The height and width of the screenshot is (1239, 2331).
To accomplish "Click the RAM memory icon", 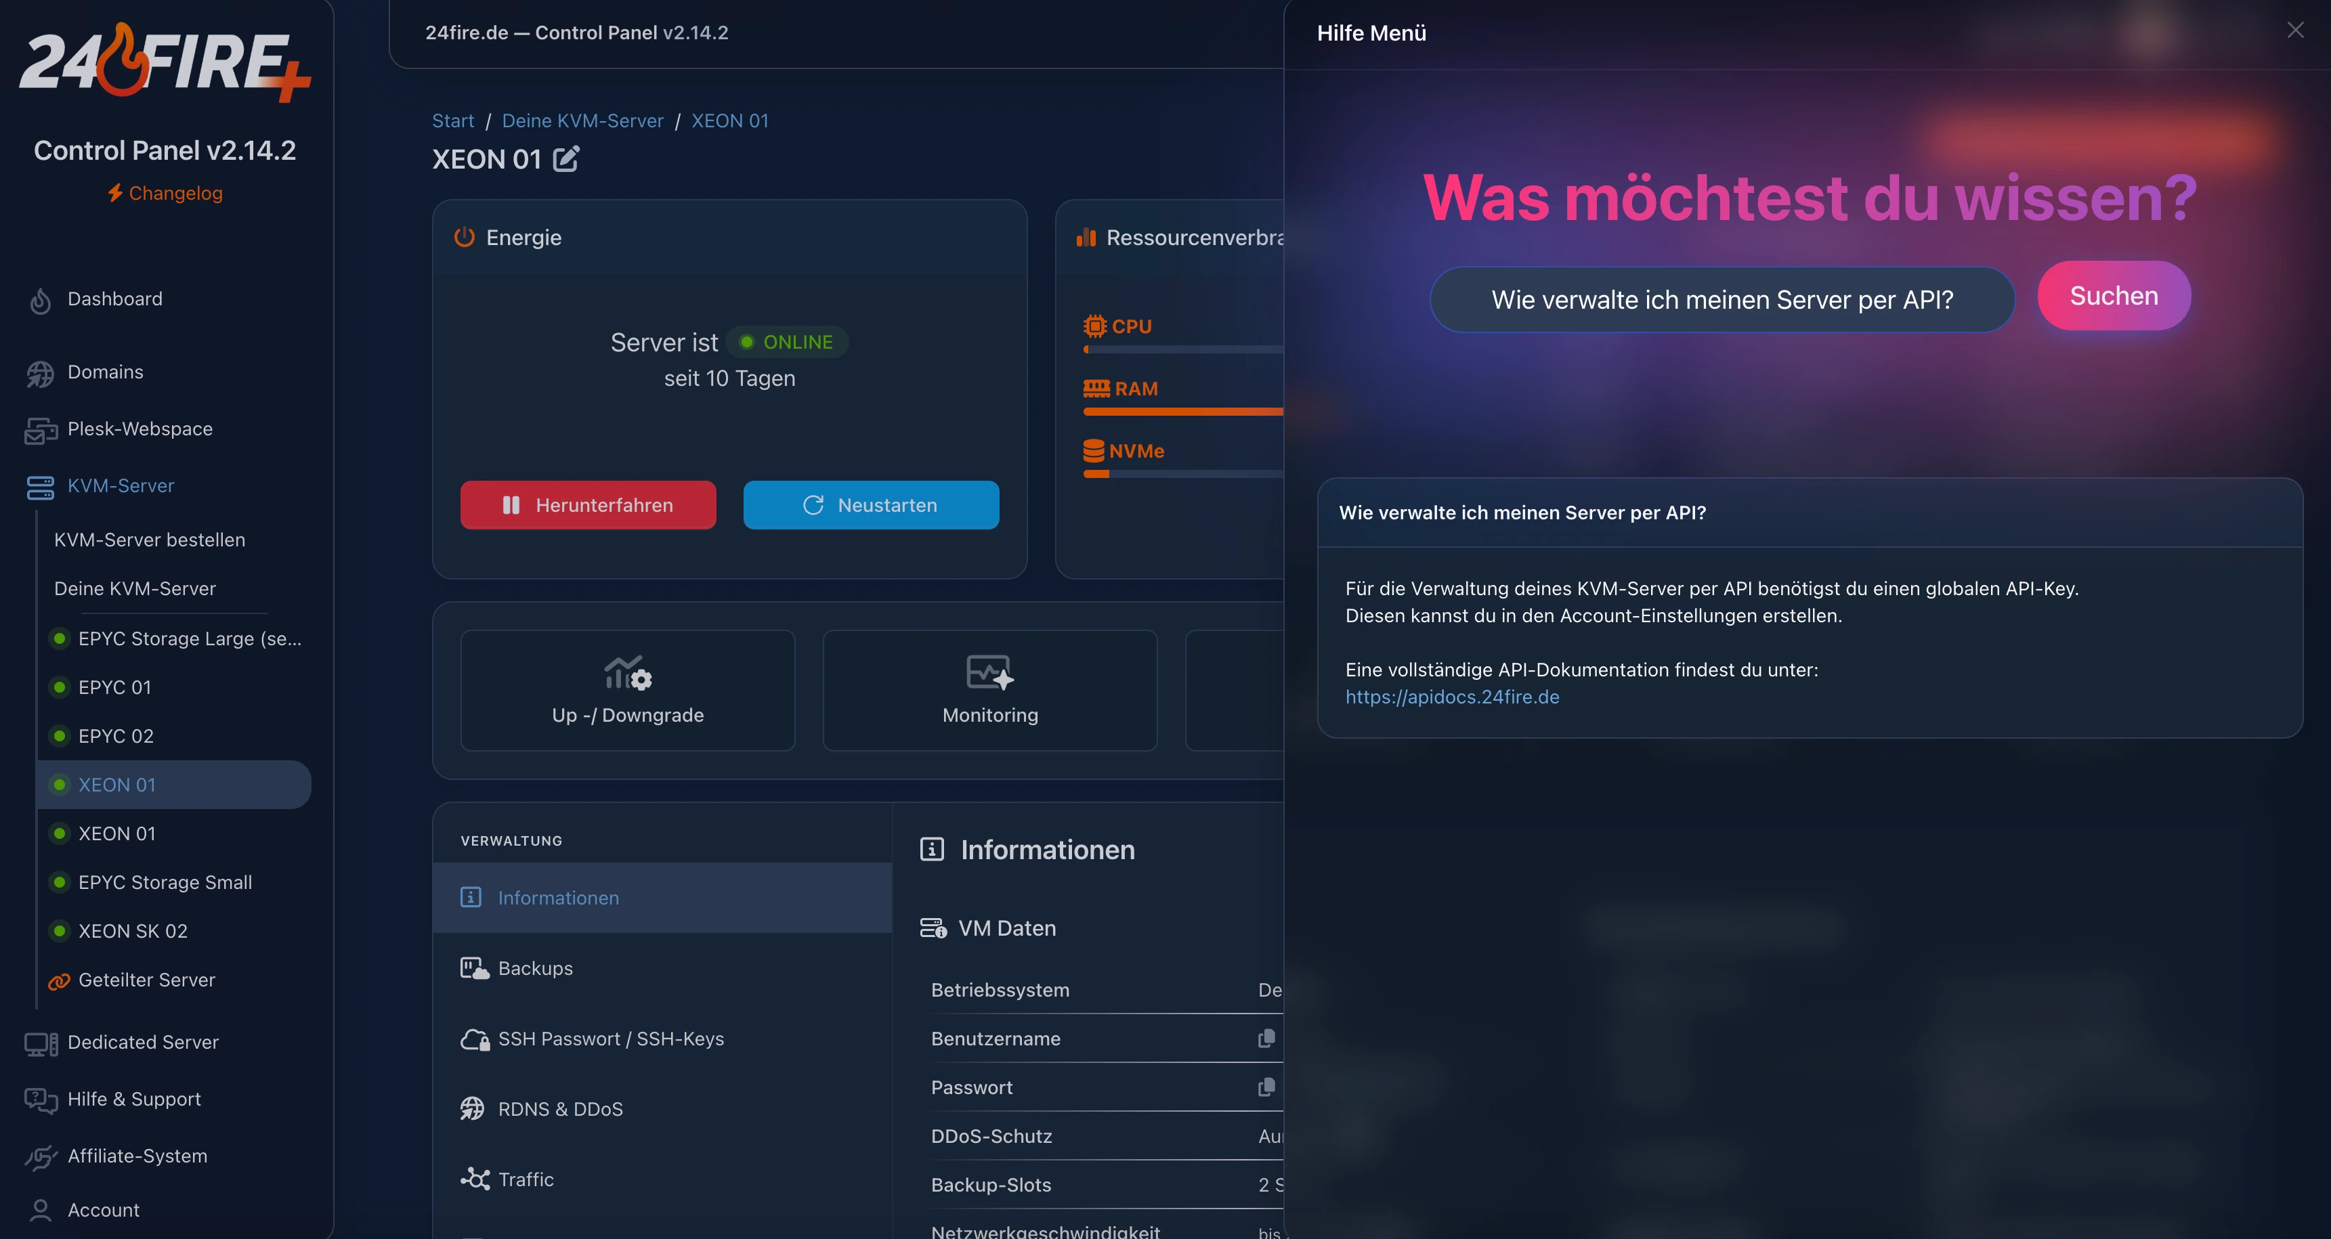I will click(x=1096, y=388).
